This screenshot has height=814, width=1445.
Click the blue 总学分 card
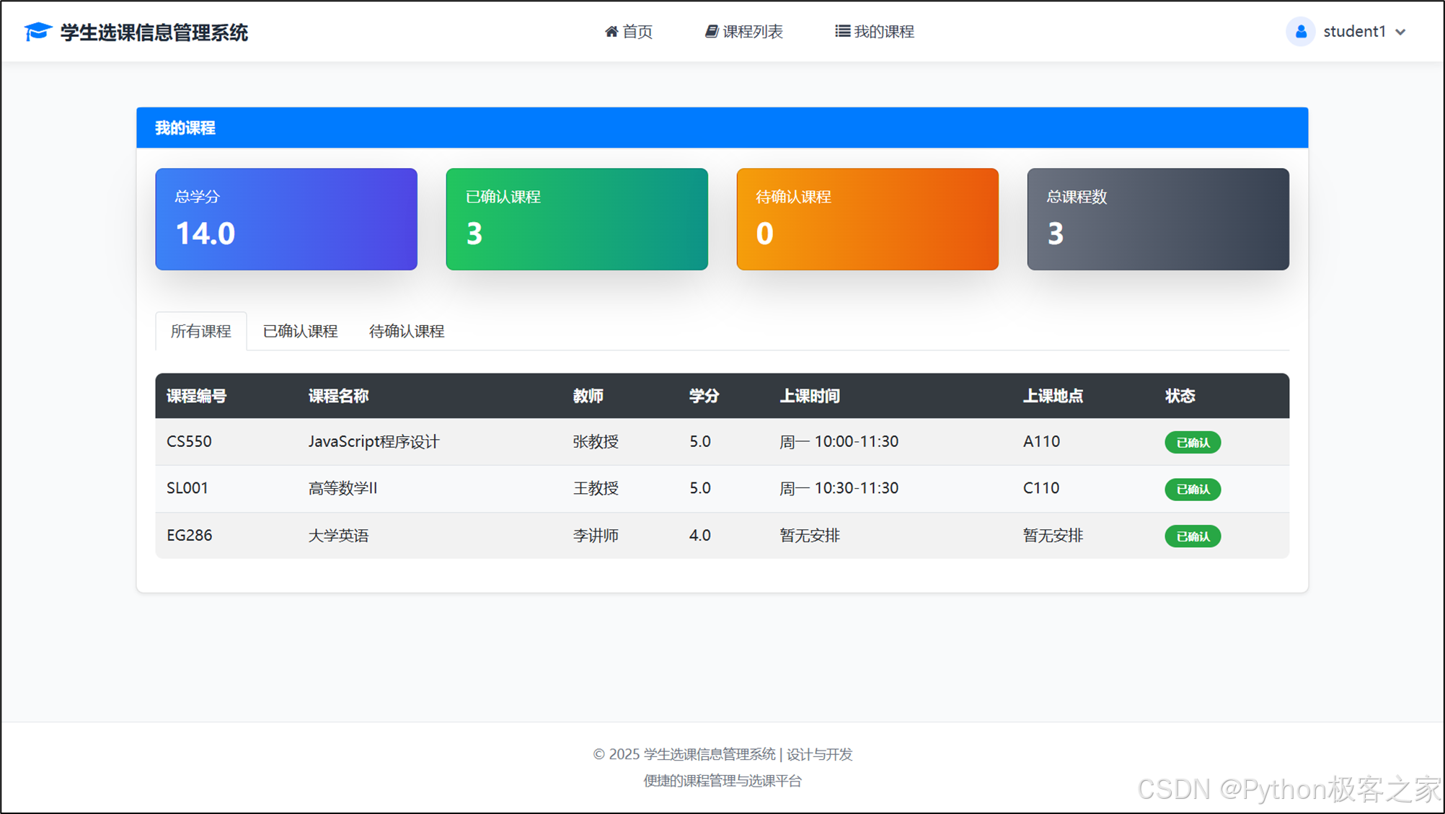tap(286, 219)
